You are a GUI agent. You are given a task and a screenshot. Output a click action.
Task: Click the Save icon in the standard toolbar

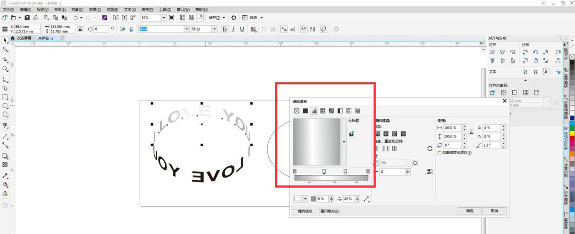[x=27, y=18]
